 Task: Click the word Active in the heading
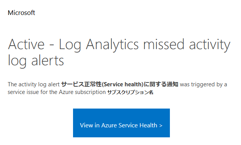(x=26, y=44)
